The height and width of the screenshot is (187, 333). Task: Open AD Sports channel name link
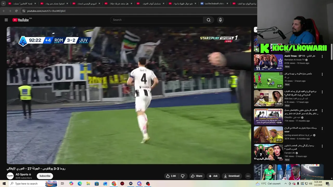tap(22, 175)
